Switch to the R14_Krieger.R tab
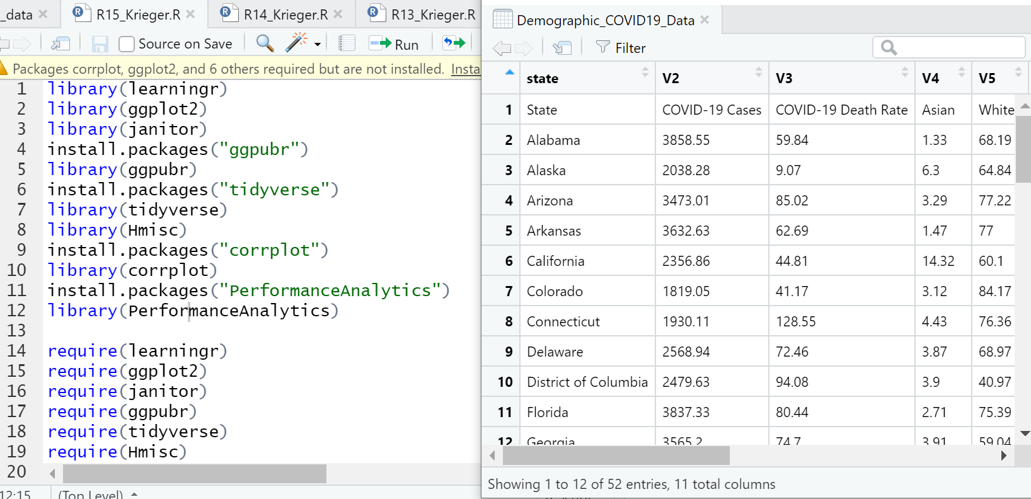The height and width of the screenshot is (499, 1031). coord(285,14)
